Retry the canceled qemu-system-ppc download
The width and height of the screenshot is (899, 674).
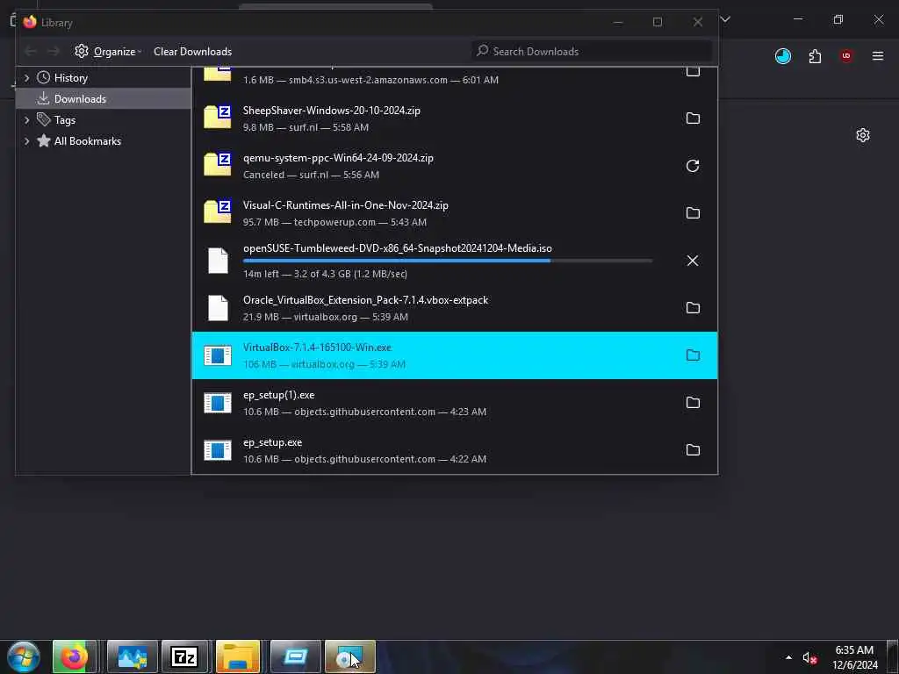(693, 166)
